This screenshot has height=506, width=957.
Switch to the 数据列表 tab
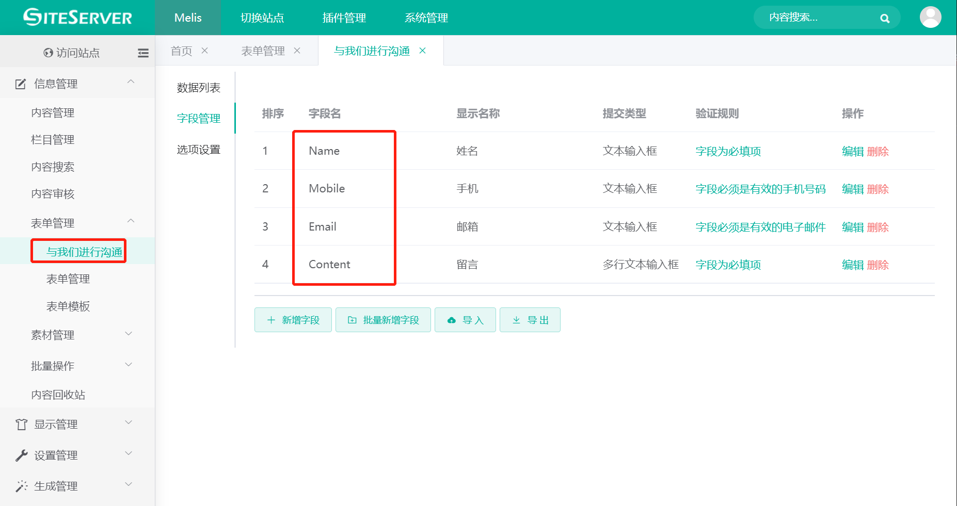[x=198, y=88]
